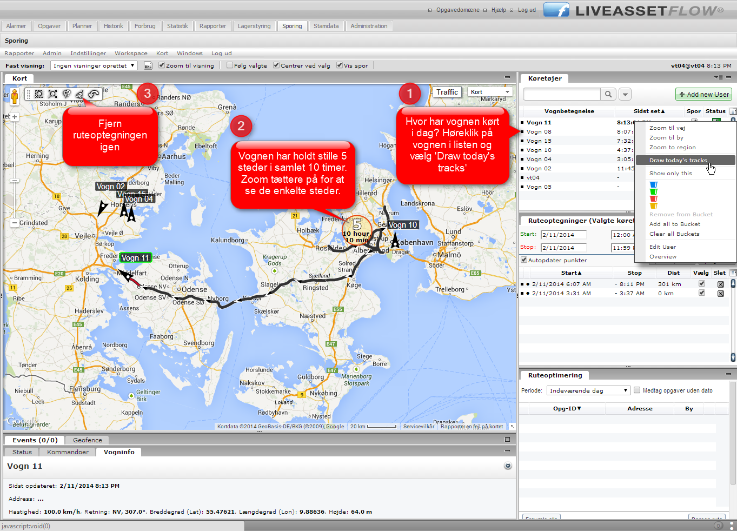
Task: Click the broom icon to clear tracks
Action: coord(80,94)
